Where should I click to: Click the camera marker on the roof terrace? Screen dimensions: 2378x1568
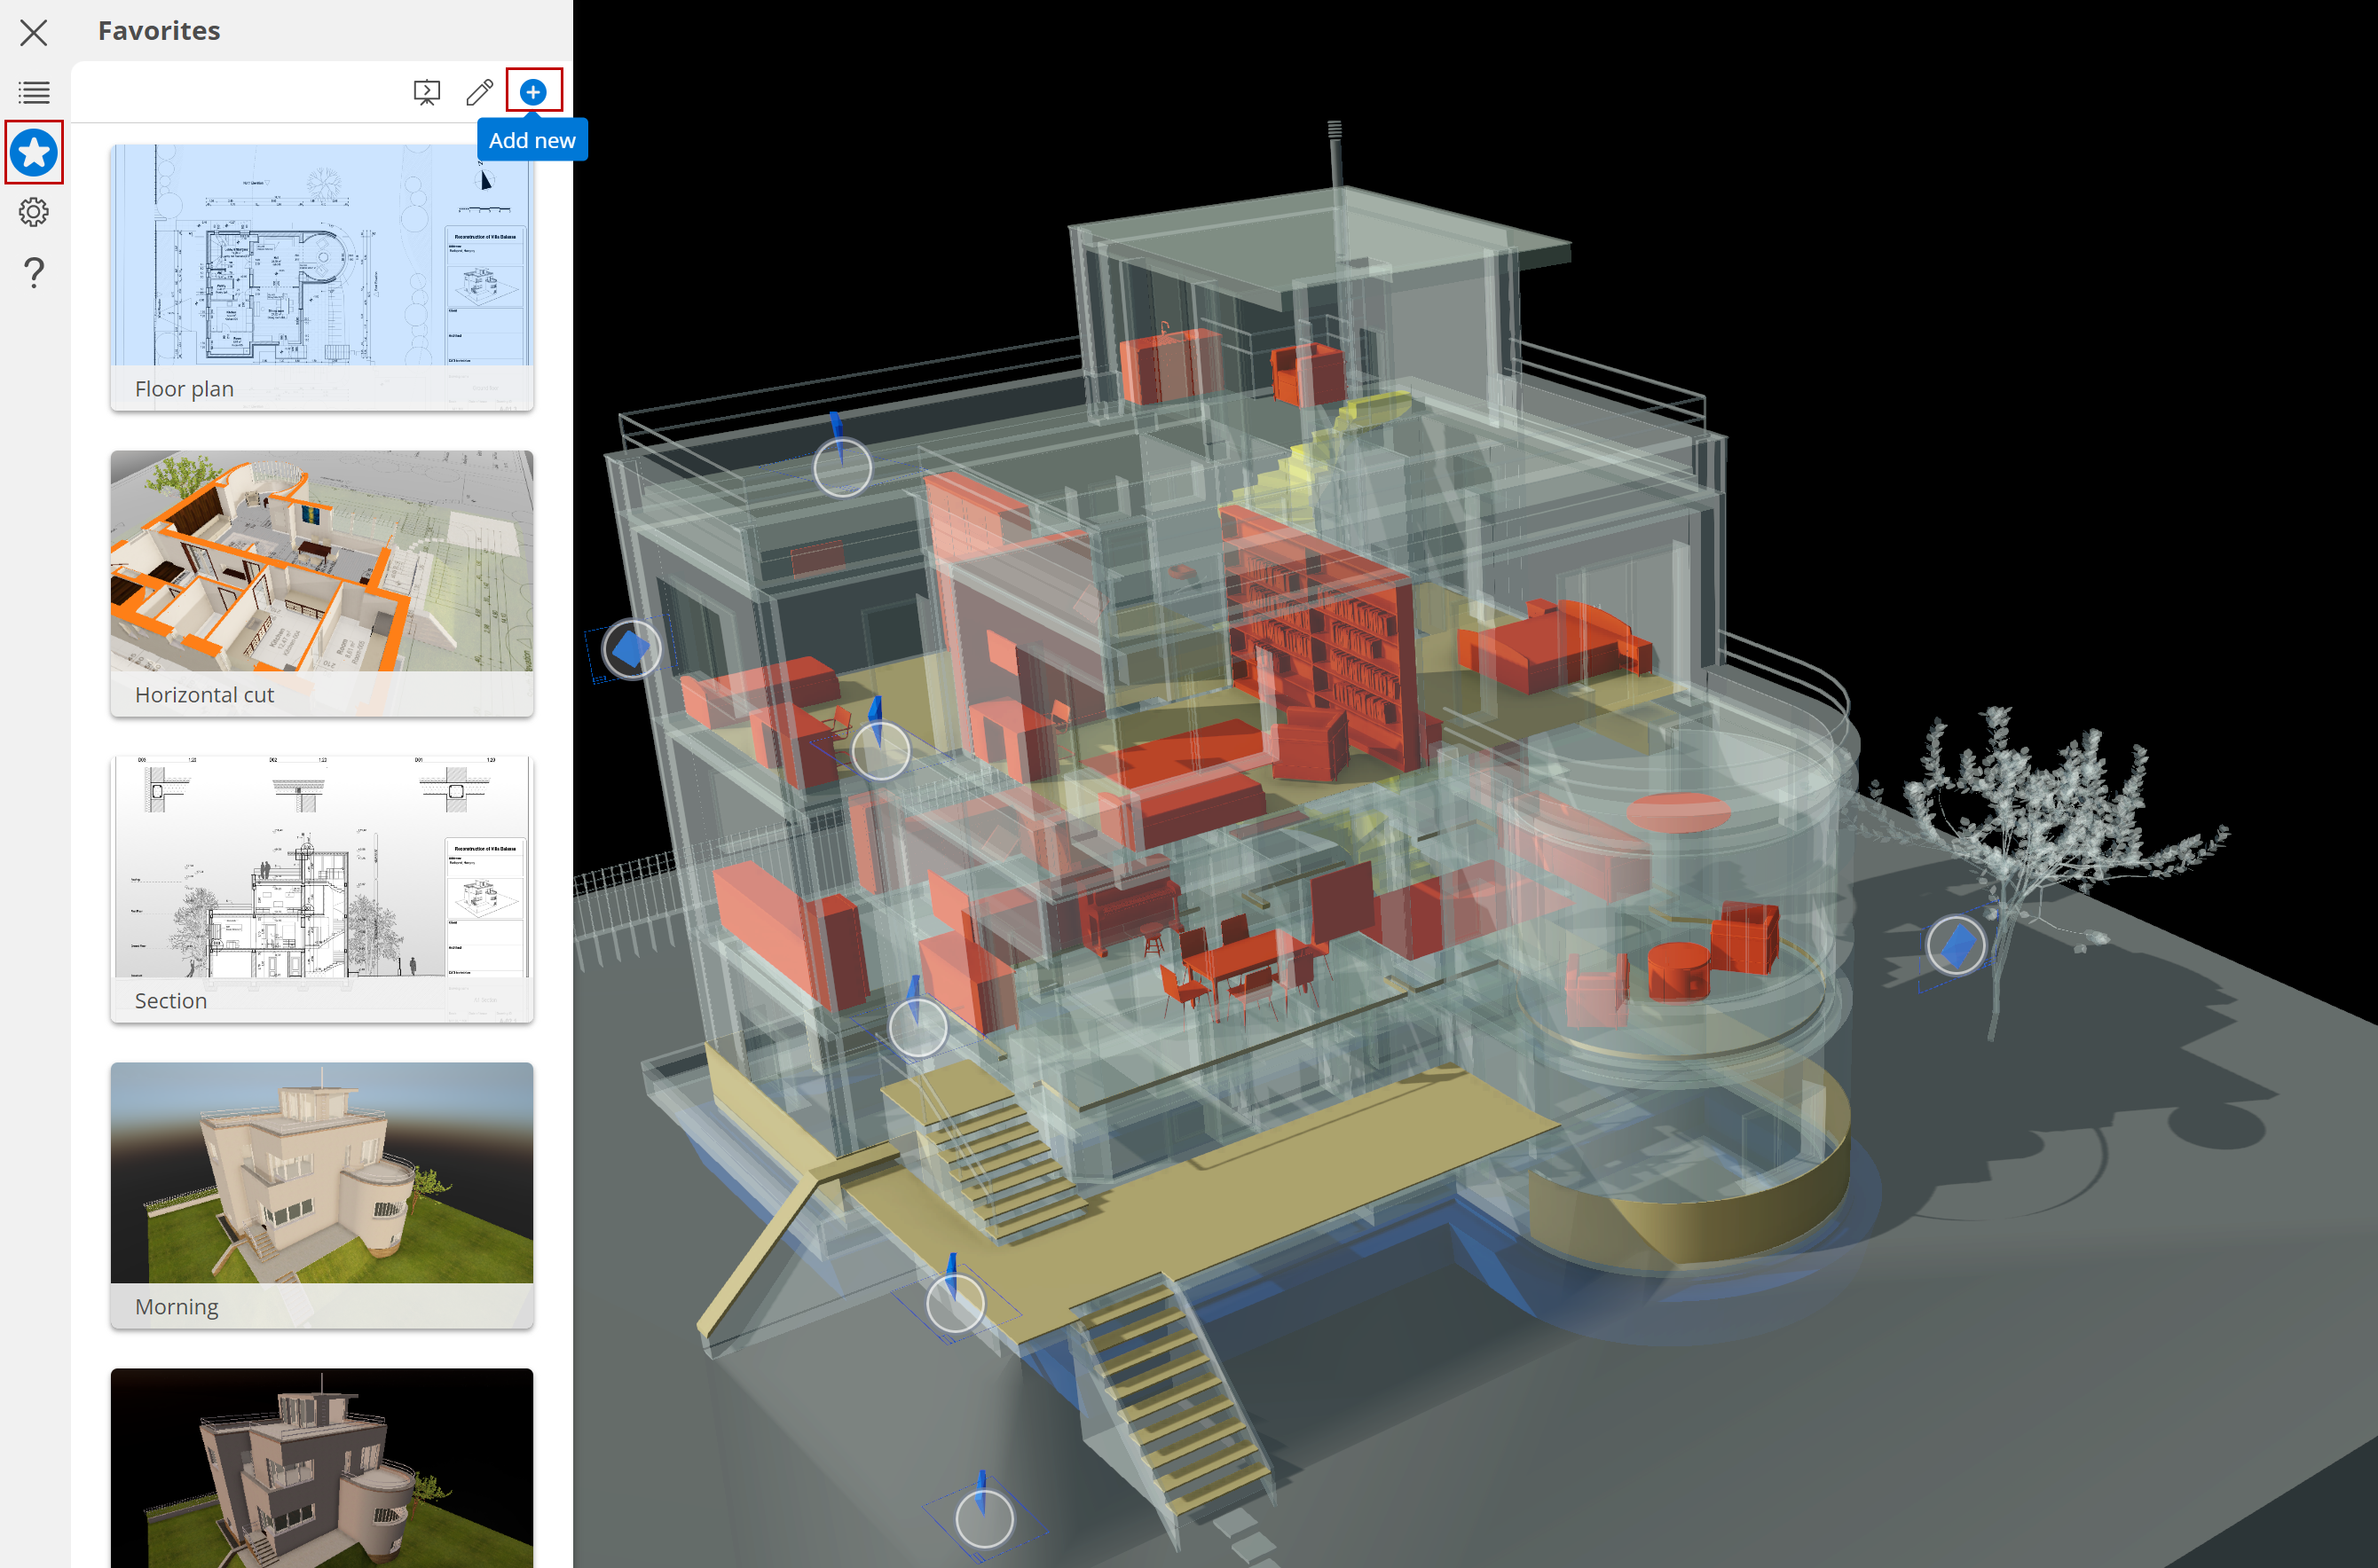click(842, 467)
